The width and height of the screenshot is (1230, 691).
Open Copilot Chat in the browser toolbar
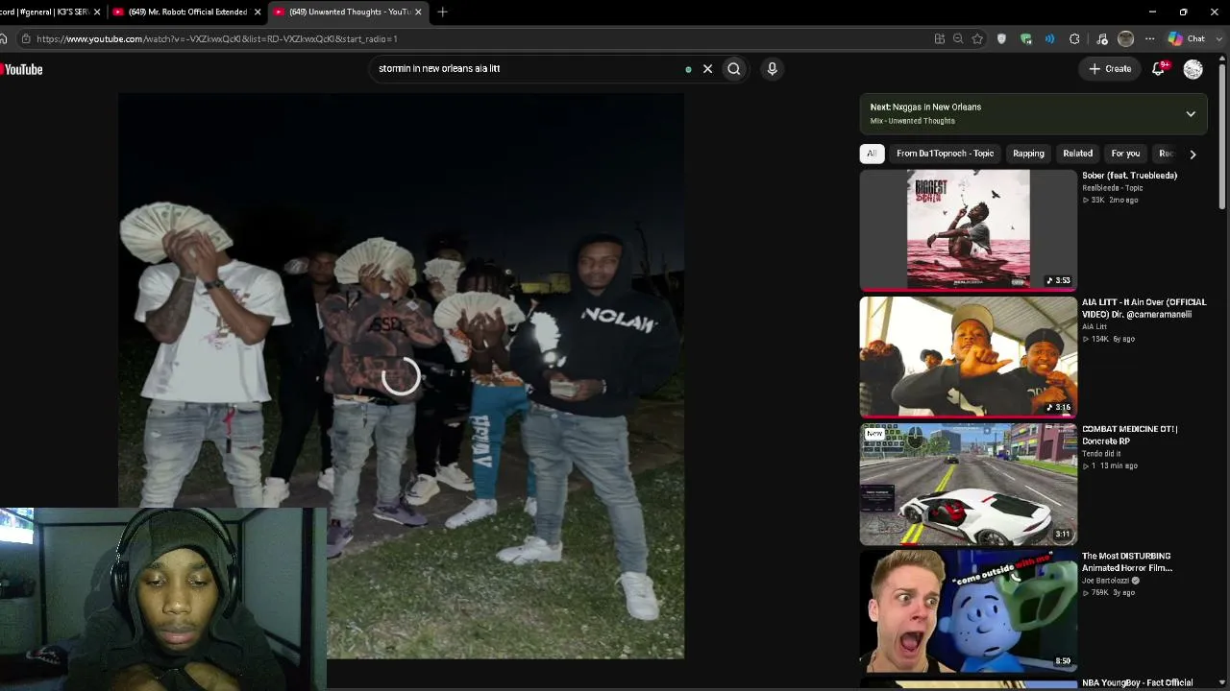tap(1187, 39)
